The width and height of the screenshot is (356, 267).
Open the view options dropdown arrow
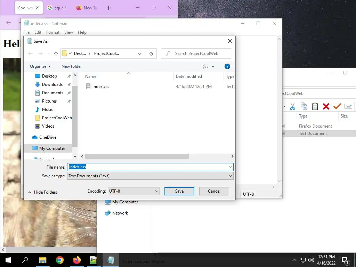coord(213,66)
